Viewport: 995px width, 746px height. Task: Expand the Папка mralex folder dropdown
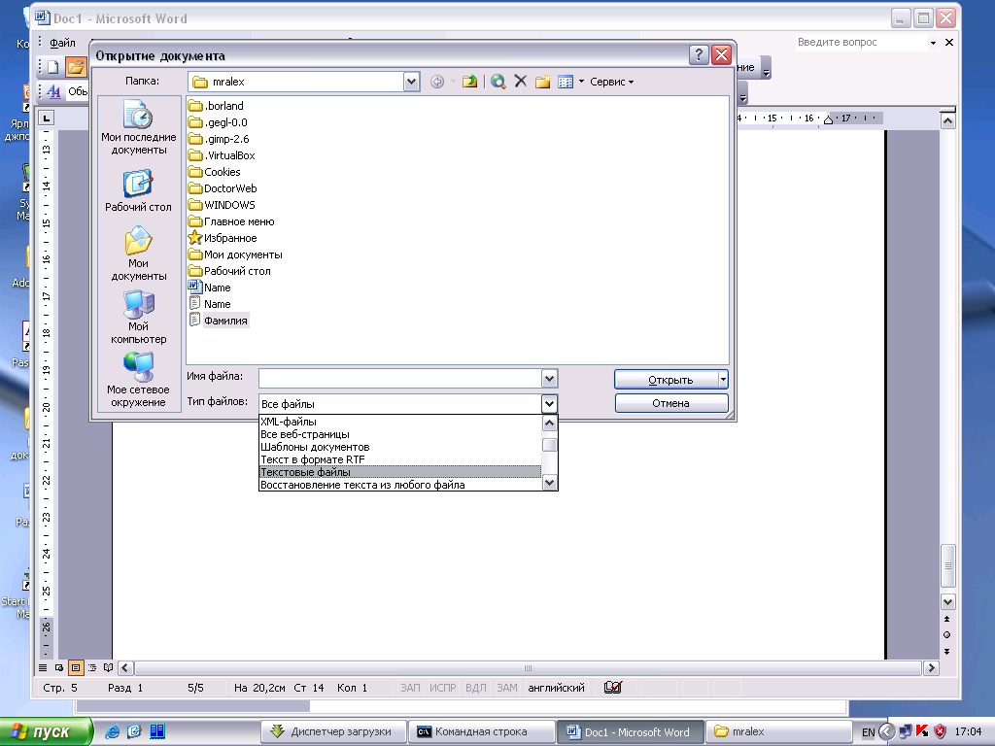click(411, 82)
